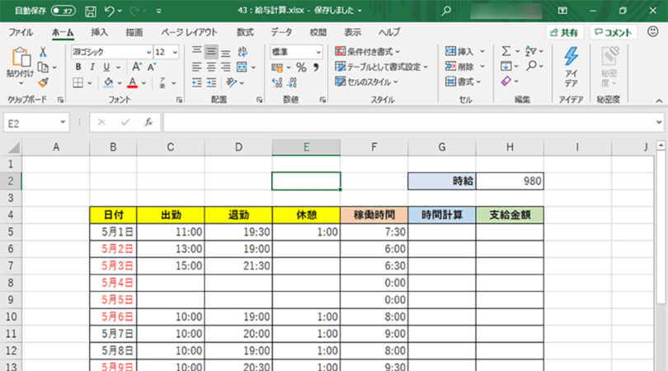668x371 pixels.
Task: Toggle the AutoSave (自動保存) switch
Action: [x=63, y=12]
